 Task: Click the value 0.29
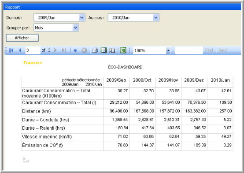(x=227, y=145)
